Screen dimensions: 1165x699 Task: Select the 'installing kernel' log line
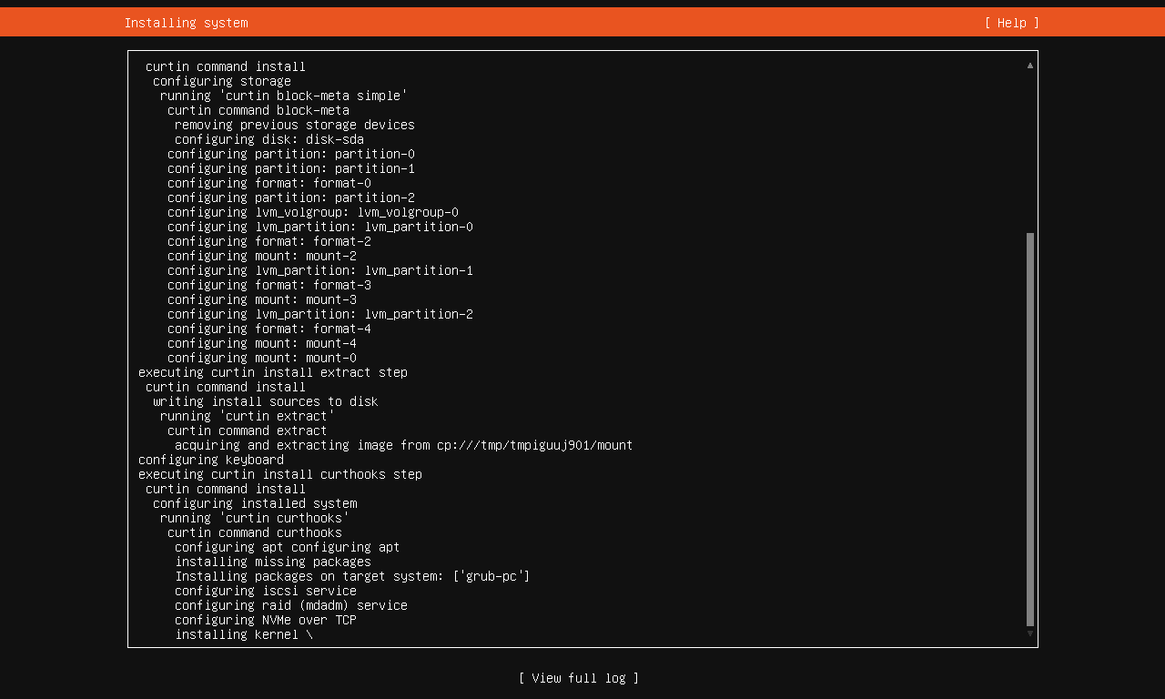point(243,634)
